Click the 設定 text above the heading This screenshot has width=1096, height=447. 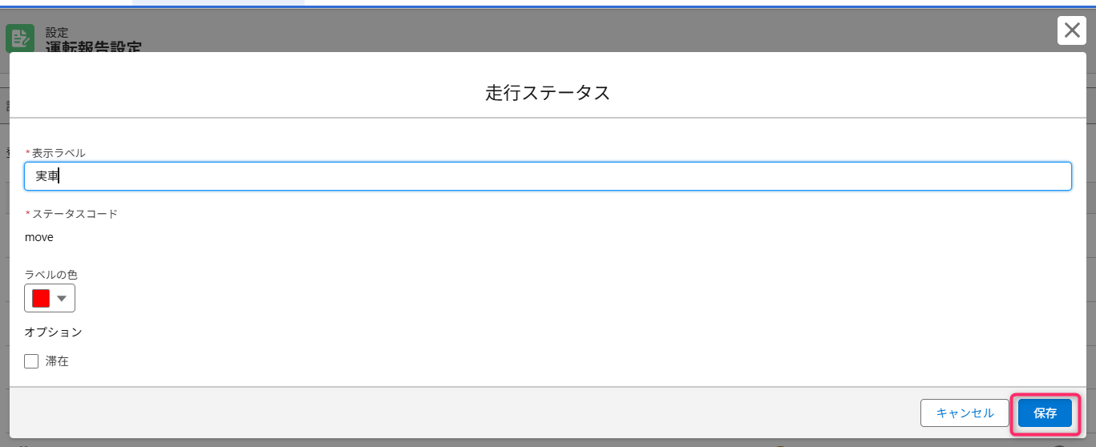(57, 32)
